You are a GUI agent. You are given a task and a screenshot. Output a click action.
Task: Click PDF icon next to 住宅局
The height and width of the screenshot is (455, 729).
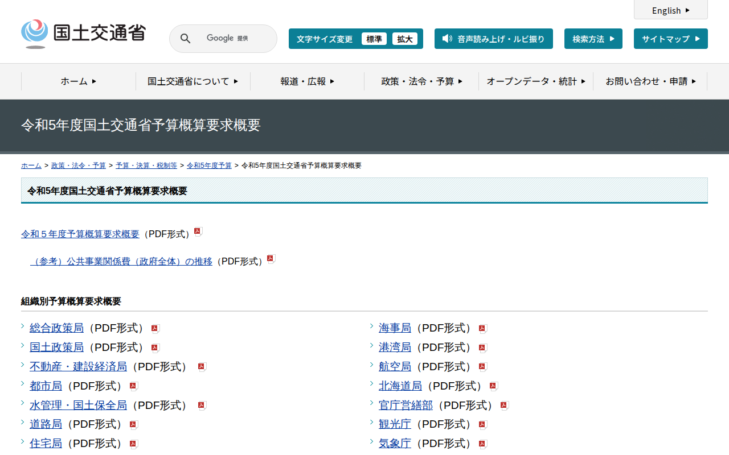tap(133, 444)
